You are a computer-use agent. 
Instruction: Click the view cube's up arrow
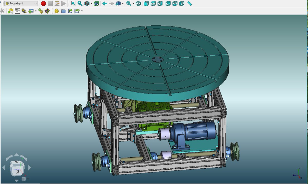click(16, 155)
